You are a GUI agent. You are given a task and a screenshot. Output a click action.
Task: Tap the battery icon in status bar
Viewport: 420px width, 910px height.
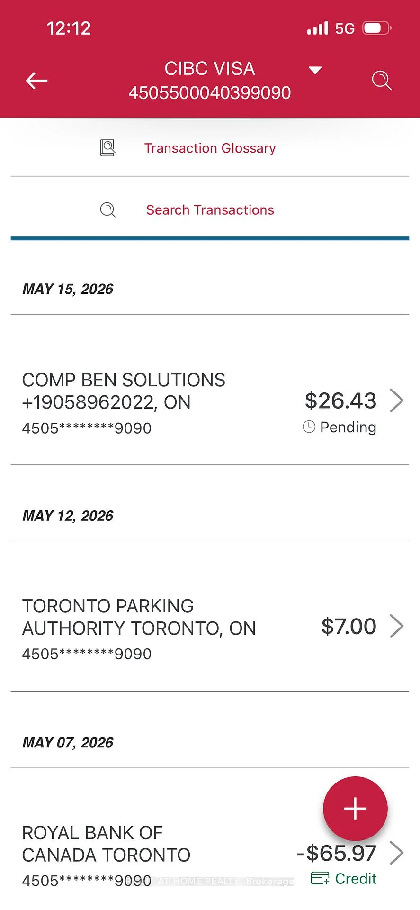pos(377,28)
